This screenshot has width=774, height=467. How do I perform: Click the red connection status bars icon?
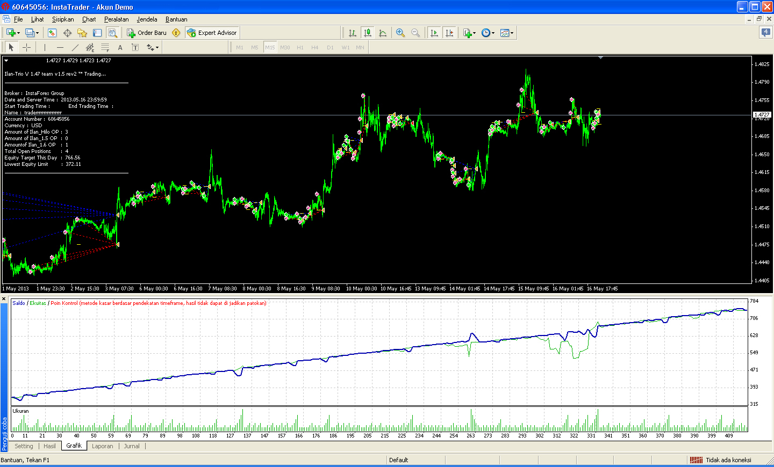tap(696, 460)
